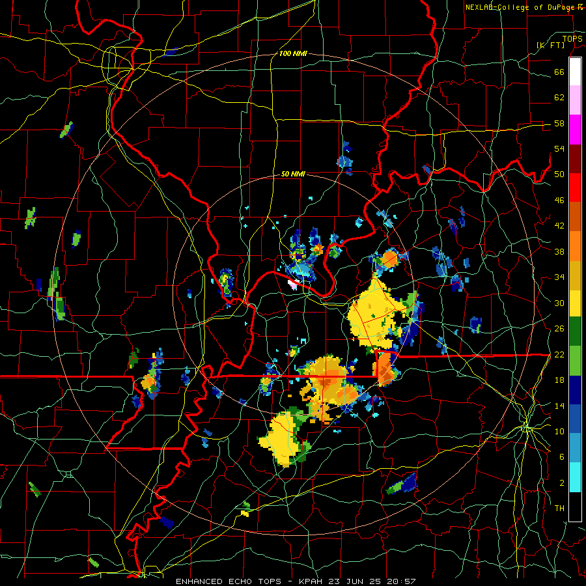Click the white swatch in the tops legend
The width and height of the screenshot is (586, 586).
(575, 72)
